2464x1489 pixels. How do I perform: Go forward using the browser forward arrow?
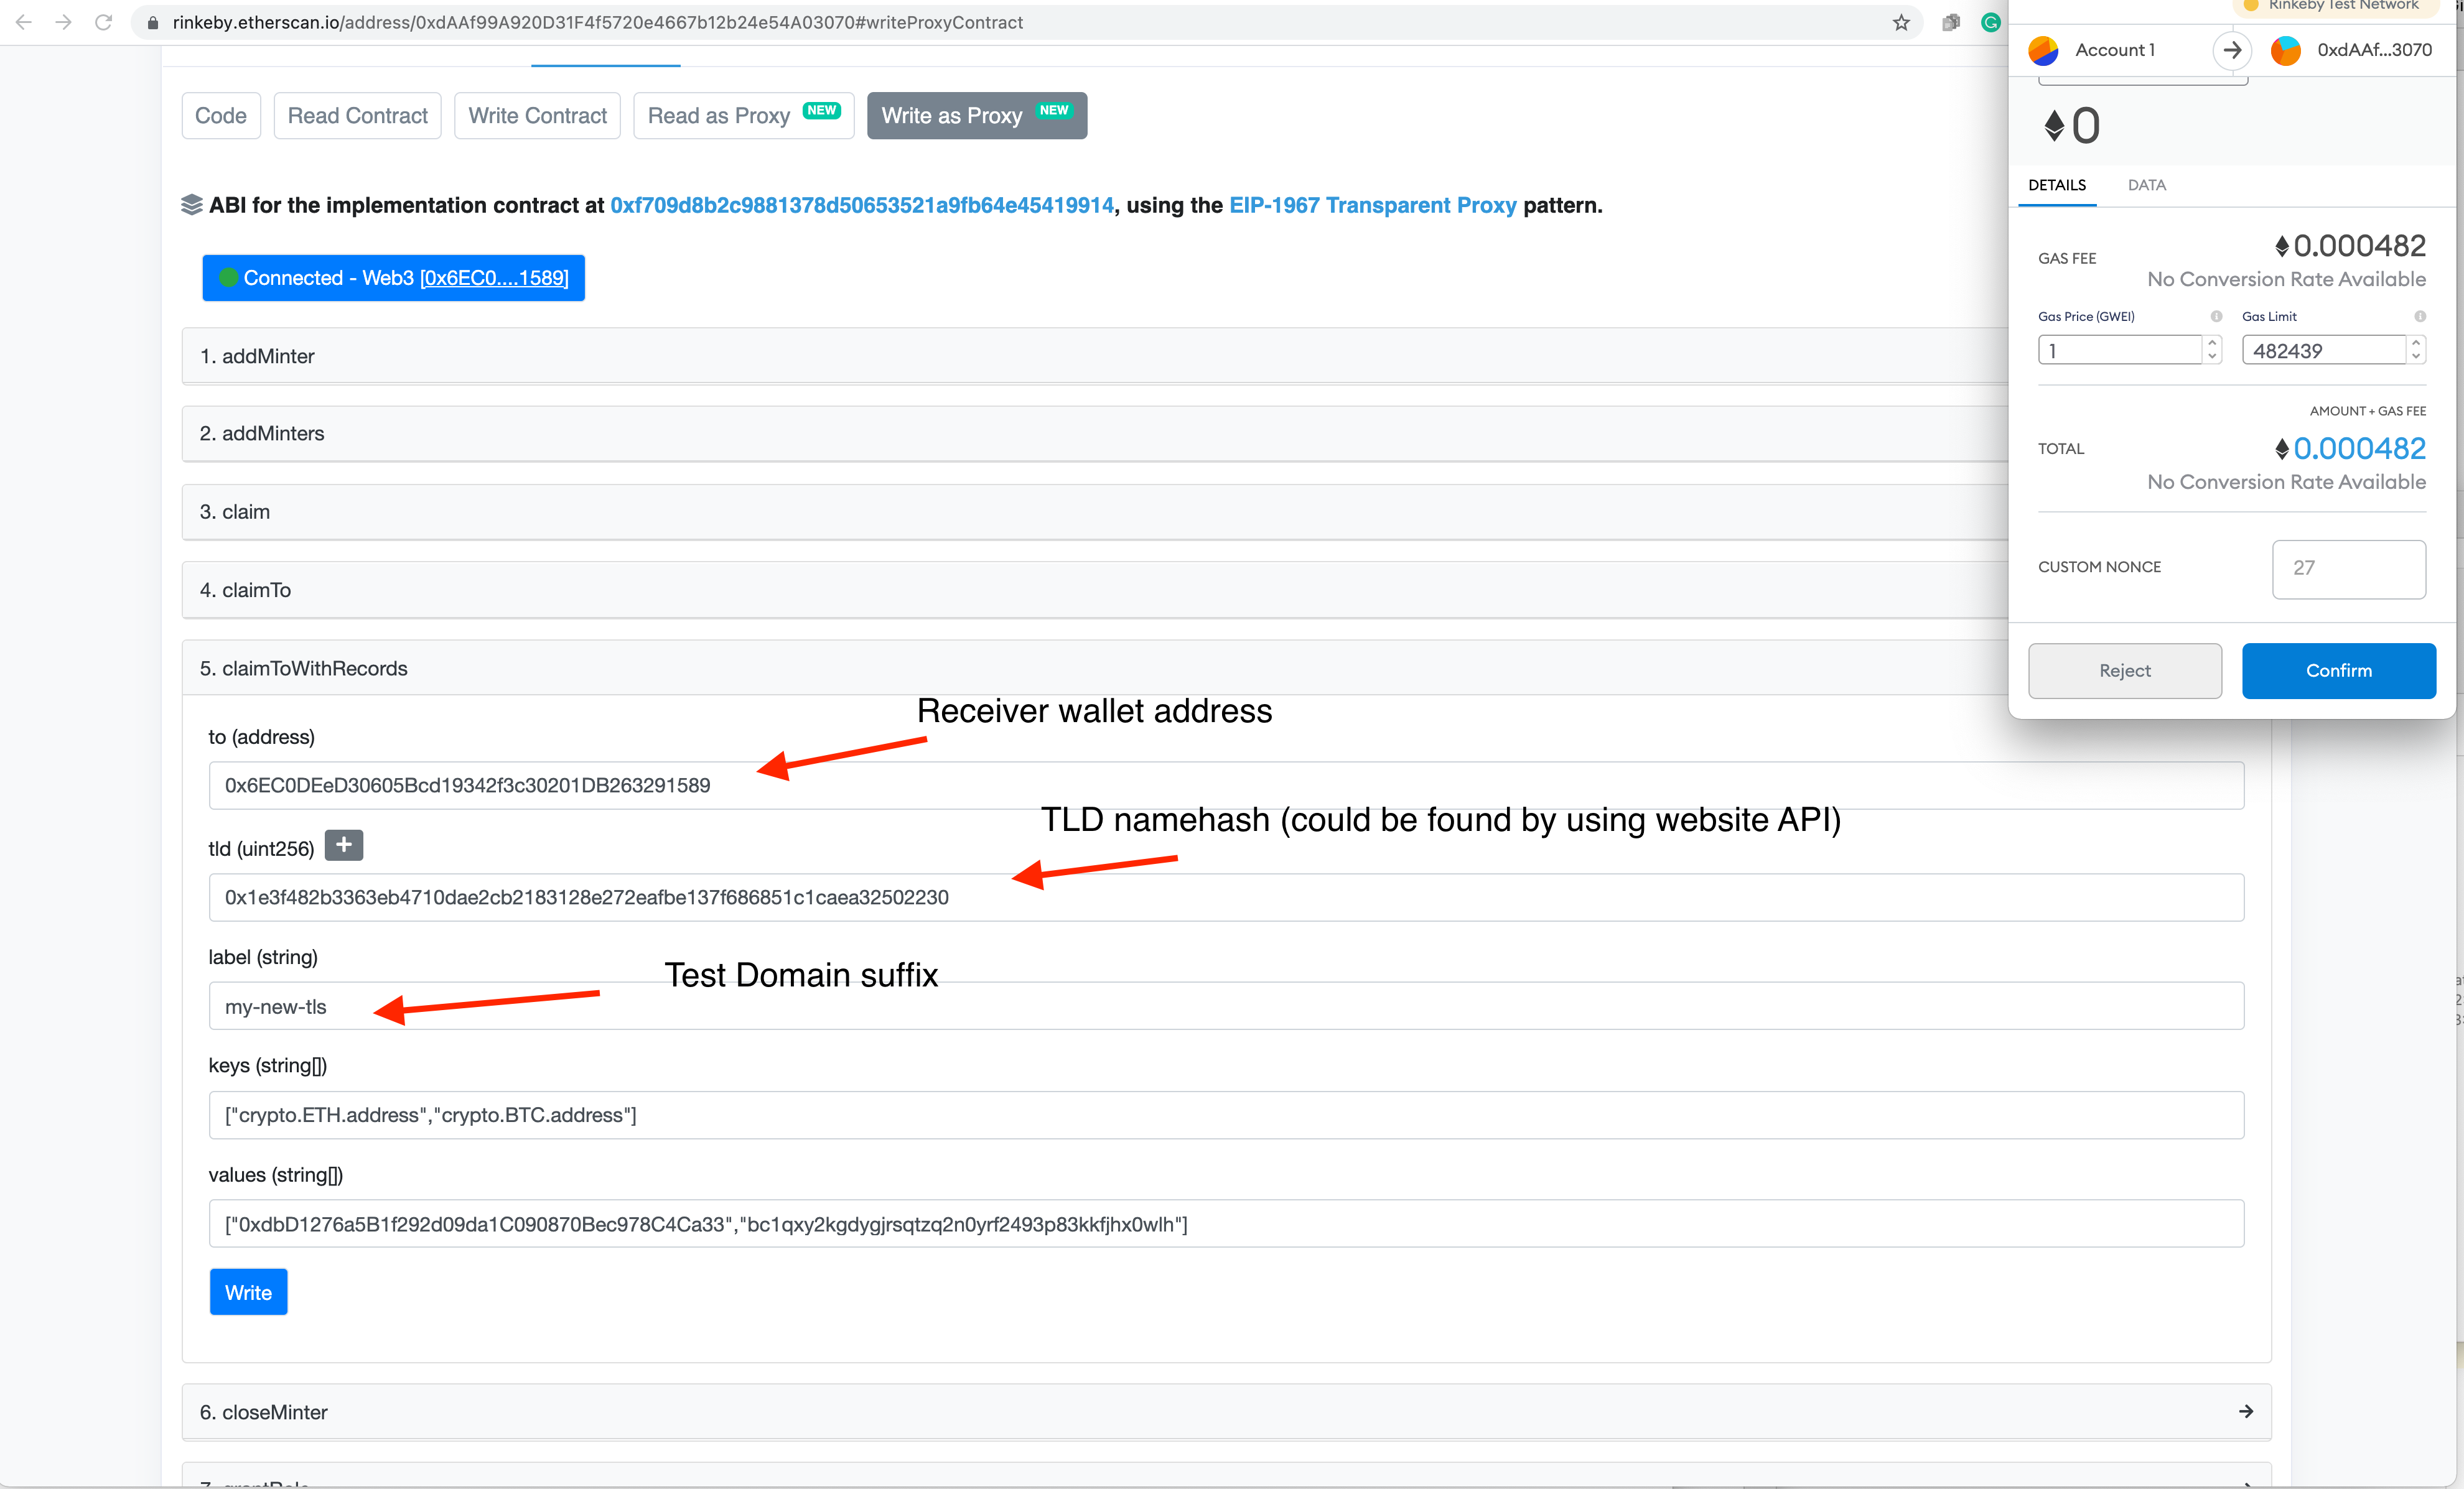63,22
